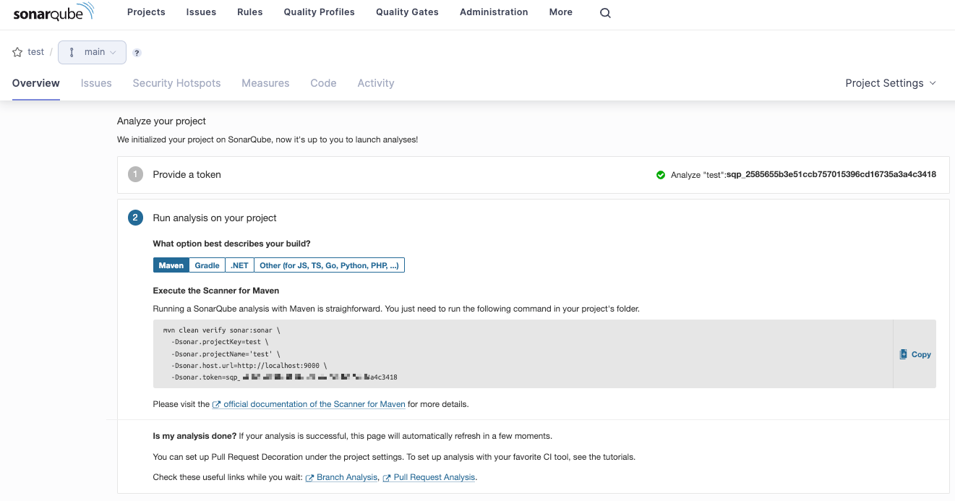Click step 2 number badge
The image size is (955, 501).
pos(135,218)
